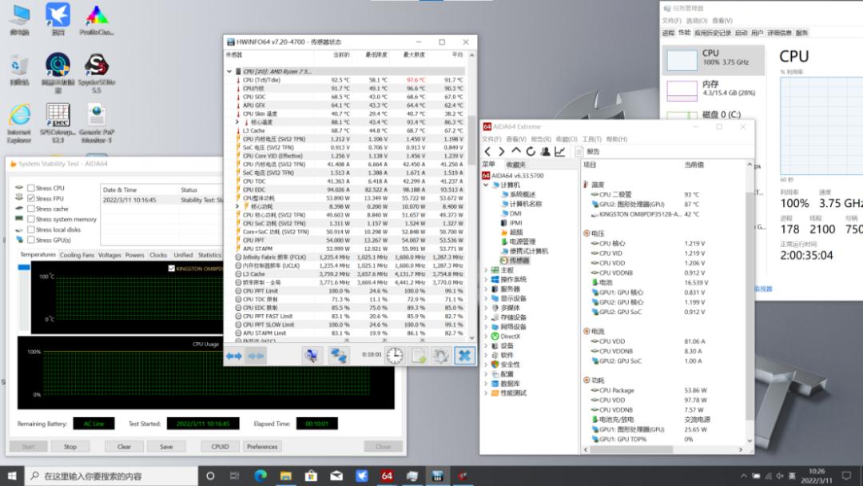
Task: Open the 工具(T) menu in AIDA64
Action: coord(591,139)
